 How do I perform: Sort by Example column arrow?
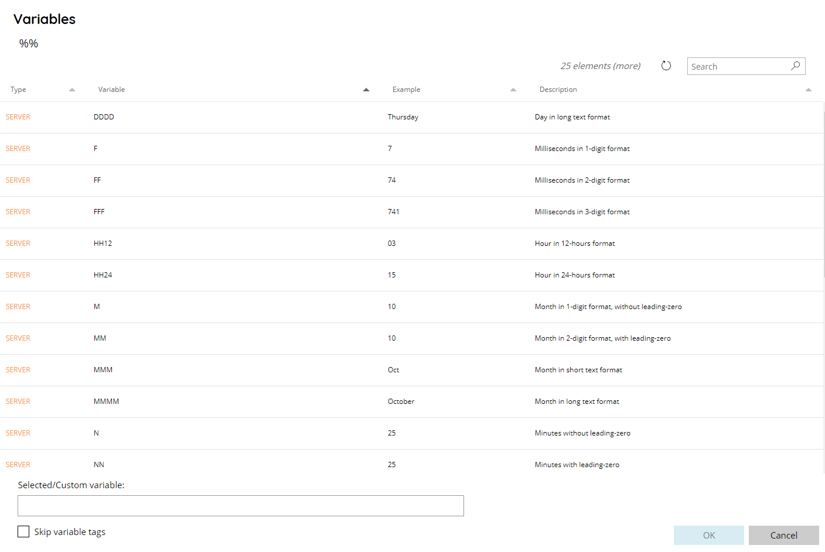coord(513,90)
